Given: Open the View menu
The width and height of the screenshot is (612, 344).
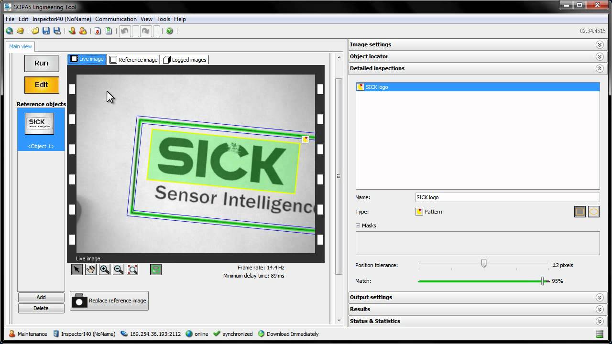Looking at the screenshot, I should coord(146,19).
